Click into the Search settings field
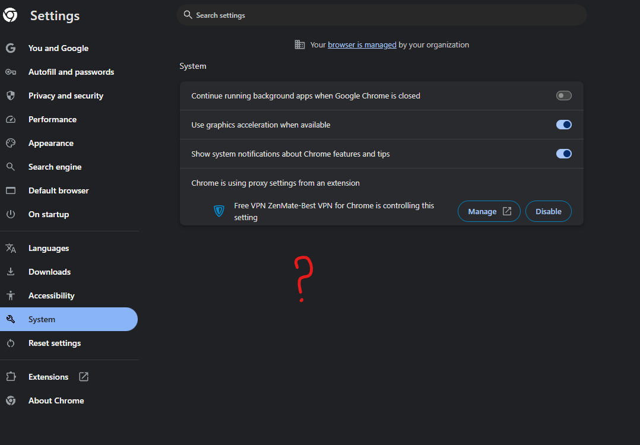The width and height of the screenshot is (640, 445). [382, 15]
